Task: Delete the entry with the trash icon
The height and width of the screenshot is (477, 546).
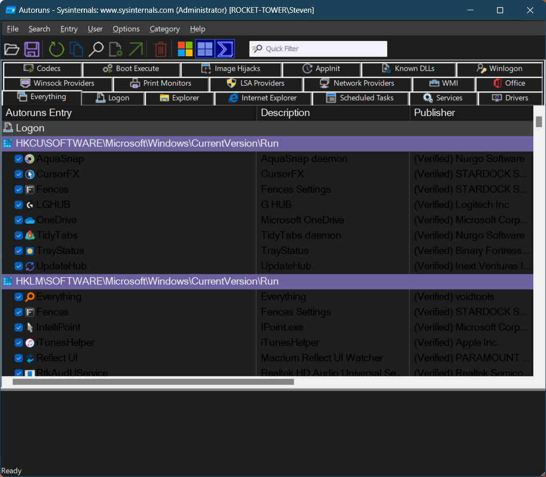Action: [161, 49]
